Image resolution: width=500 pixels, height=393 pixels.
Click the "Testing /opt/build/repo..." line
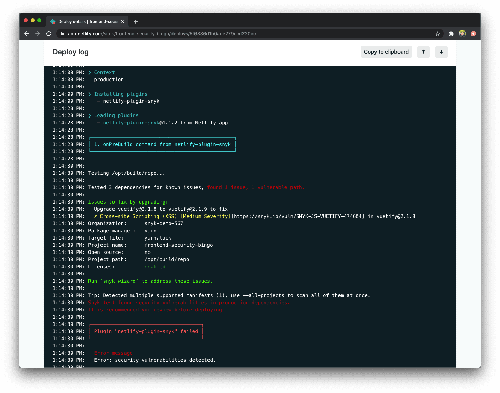pos(127,173)
